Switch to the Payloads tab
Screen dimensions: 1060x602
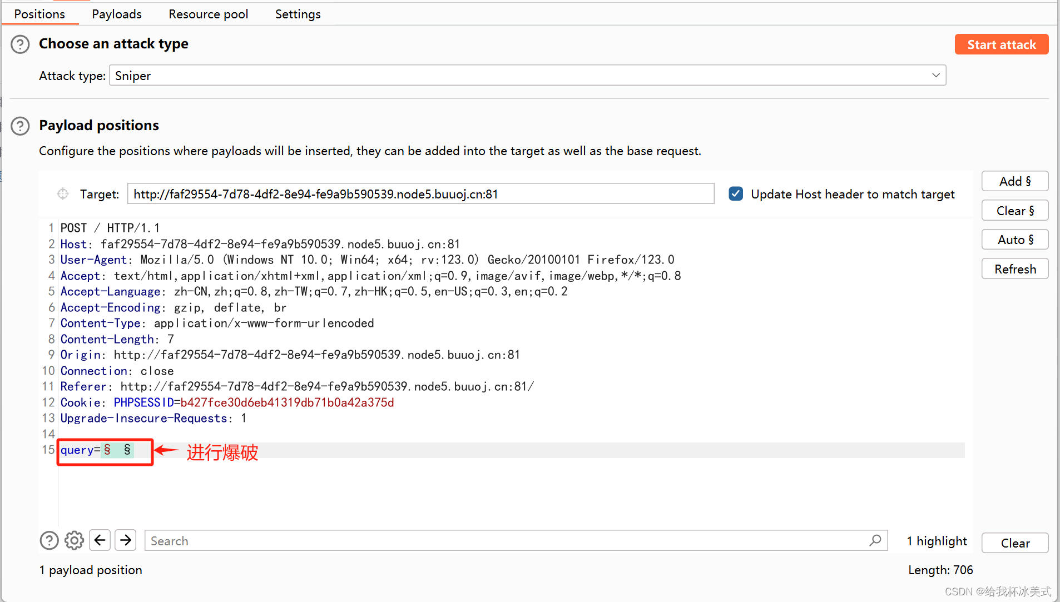coord(117,14)
